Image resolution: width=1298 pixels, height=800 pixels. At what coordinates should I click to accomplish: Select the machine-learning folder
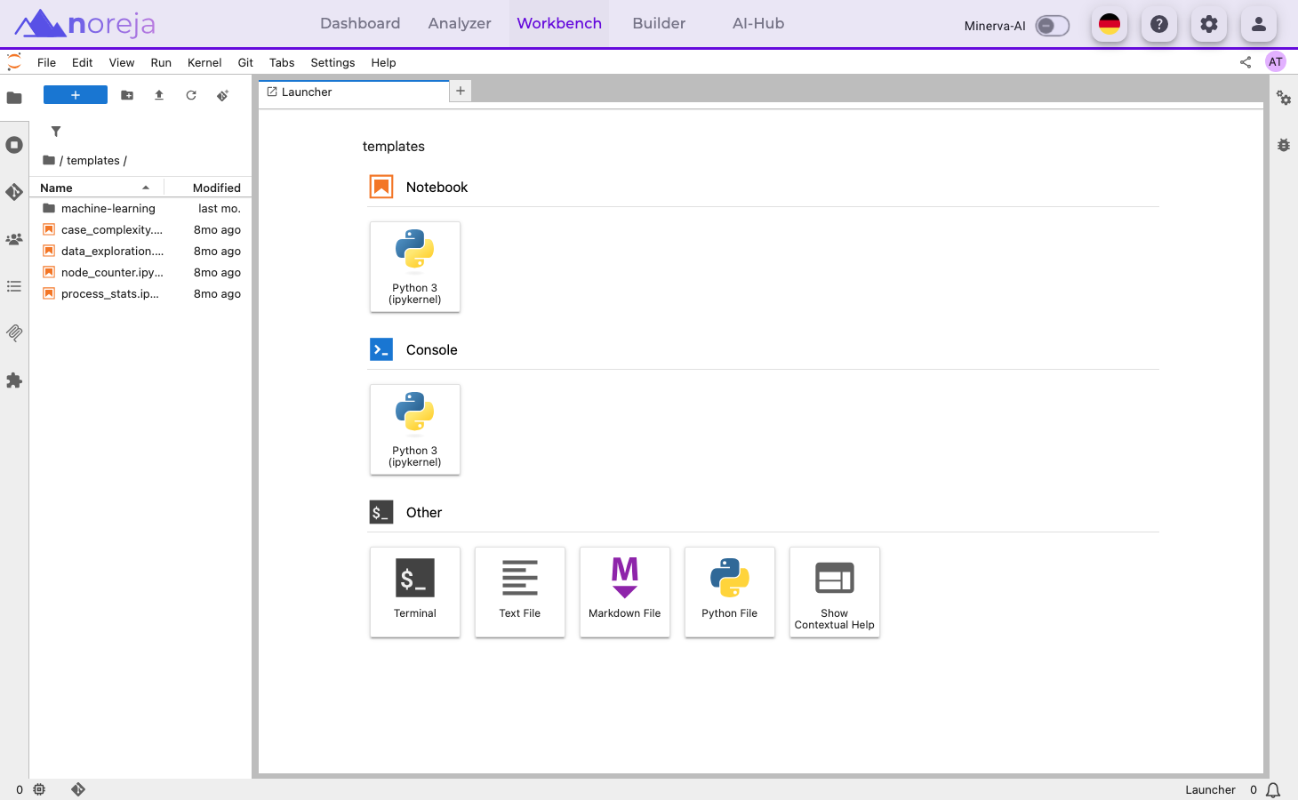pyautogui.click(x=141, y=209)
